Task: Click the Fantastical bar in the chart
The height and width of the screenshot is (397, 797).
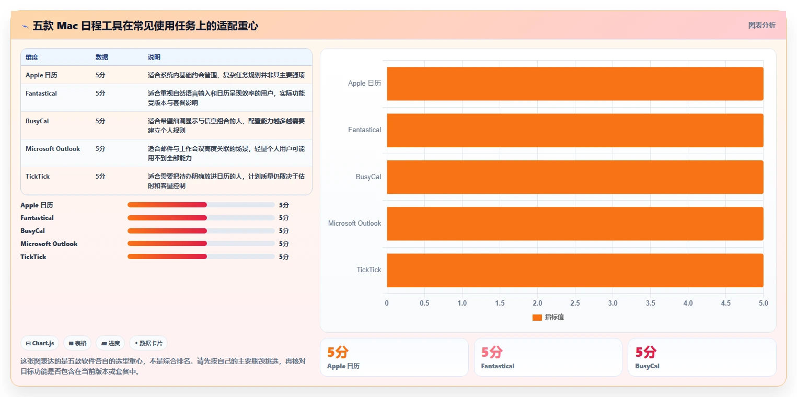Action: click(x=575, y=130)
